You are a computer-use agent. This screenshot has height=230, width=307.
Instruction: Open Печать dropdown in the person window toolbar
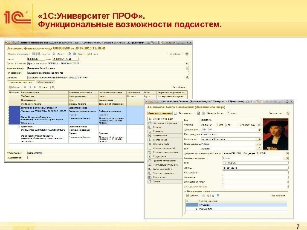(x=232, y=113)
